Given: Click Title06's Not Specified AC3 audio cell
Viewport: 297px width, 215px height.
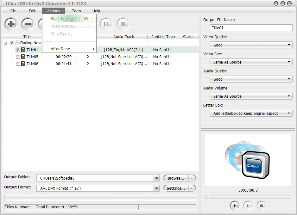Looking at the screenshot, I should (x=124, y=64).
